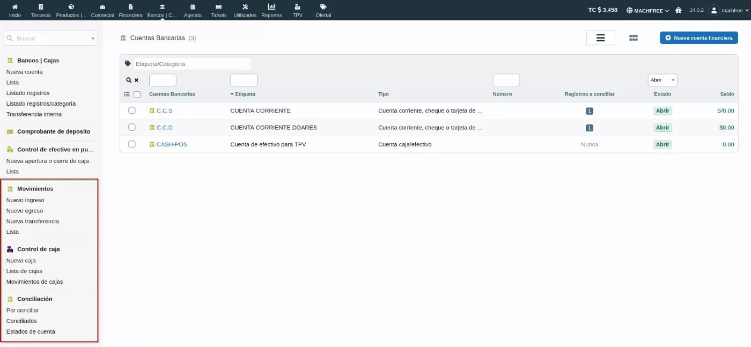Open Lista de cajas sidebar link
This screenshot has height=347, width=751.
coord(24,271)
